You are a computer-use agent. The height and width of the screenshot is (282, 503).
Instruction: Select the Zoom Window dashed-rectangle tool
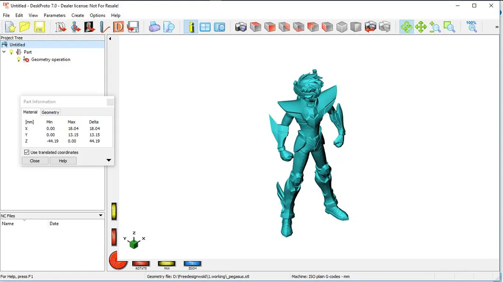(449, 27)
